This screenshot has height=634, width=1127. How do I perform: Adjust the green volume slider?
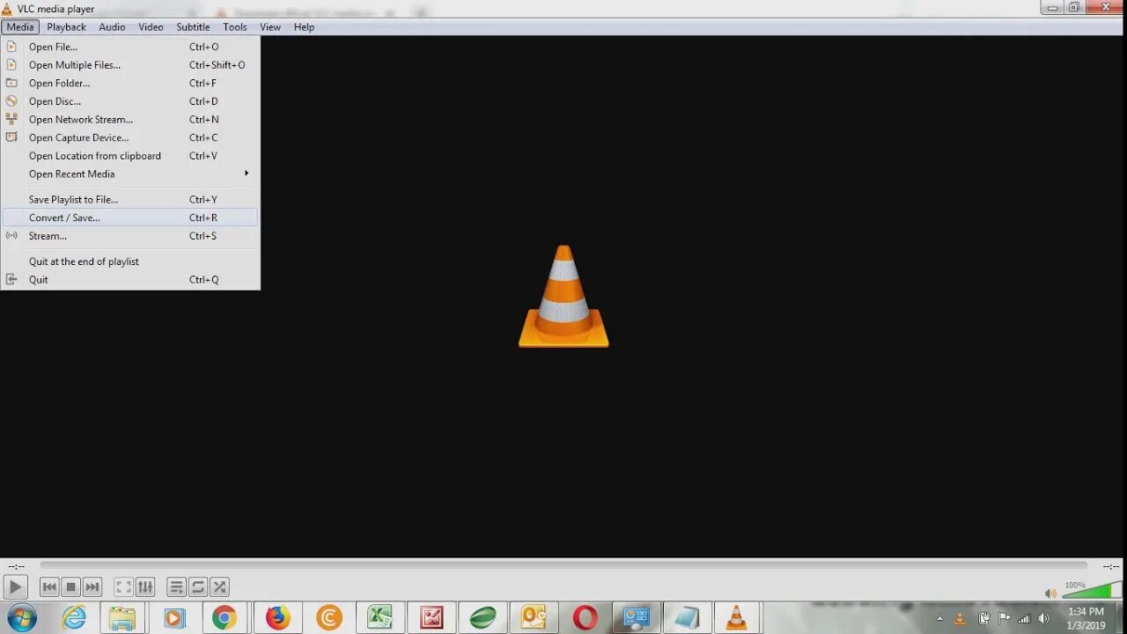[1092, 590]
